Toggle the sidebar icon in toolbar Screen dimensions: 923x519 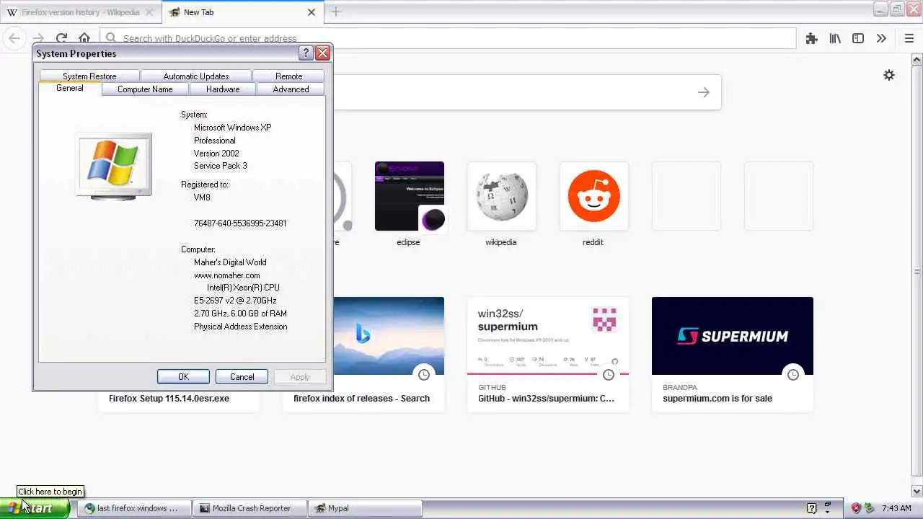[x=858, y=39]
